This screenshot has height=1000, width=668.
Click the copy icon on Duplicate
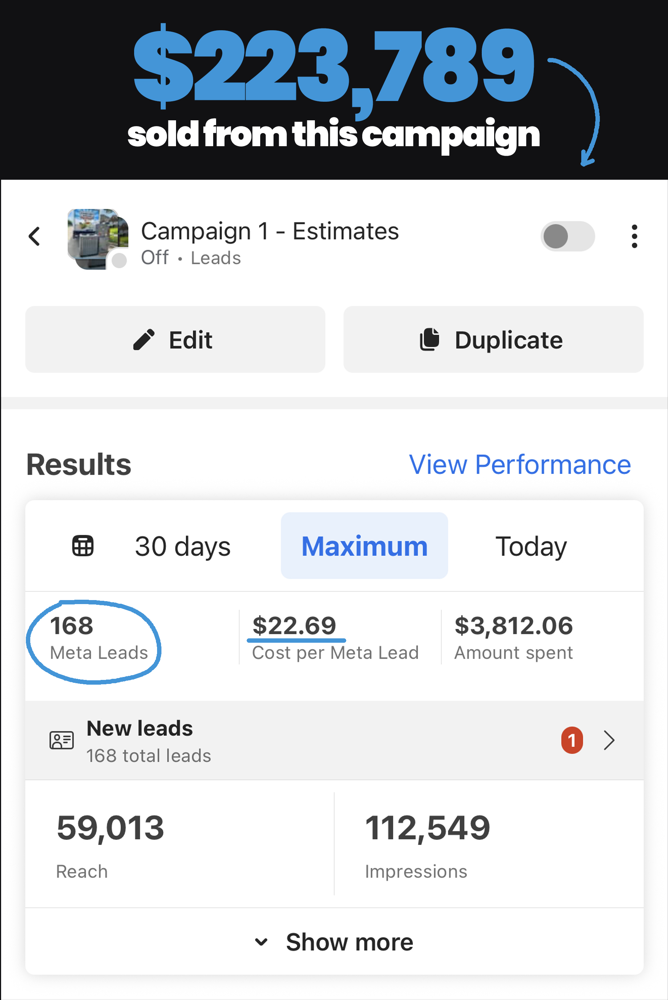coord(429,339)
